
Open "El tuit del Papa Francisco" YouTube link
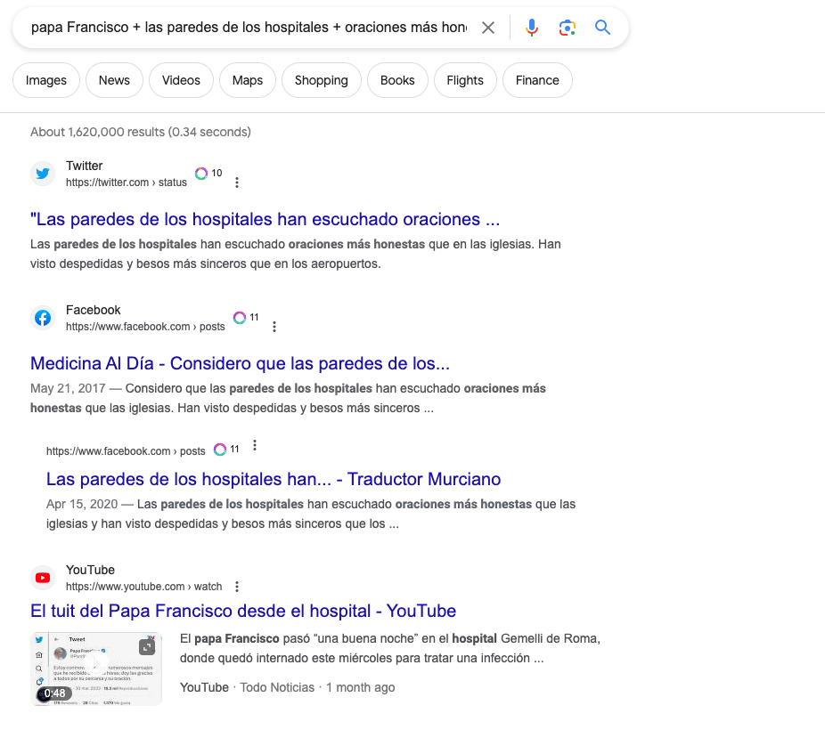243,611
